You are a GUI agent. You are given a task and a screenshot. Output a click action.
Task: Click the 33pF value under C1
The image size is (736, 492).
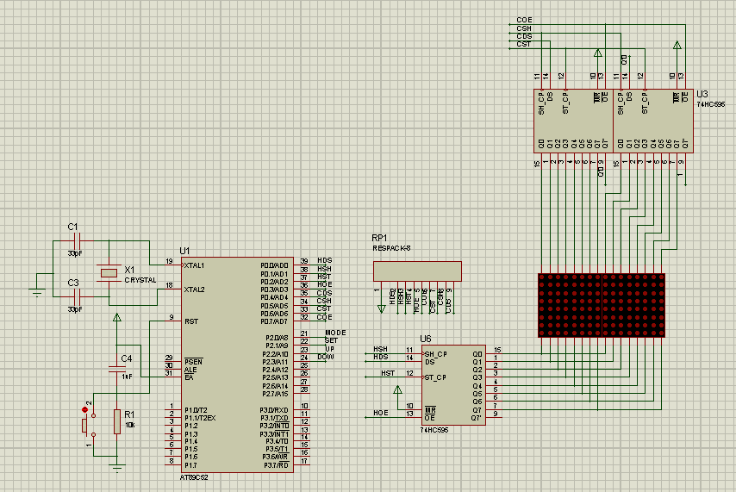pos(75,253)
